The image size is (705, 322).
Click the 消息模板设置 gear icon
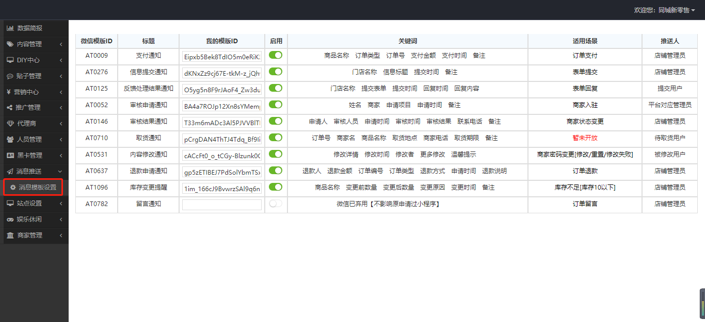[12, 187]
